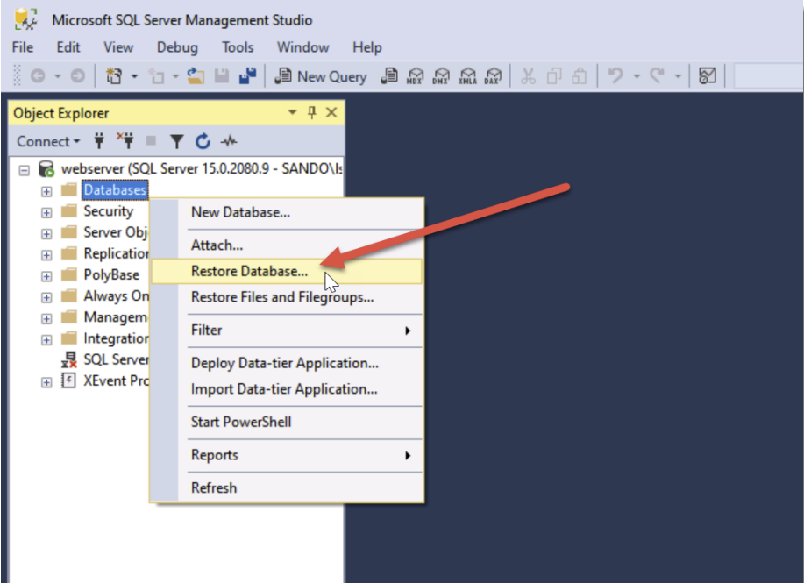Click the Disconnect plug icon

pos(125,140)
